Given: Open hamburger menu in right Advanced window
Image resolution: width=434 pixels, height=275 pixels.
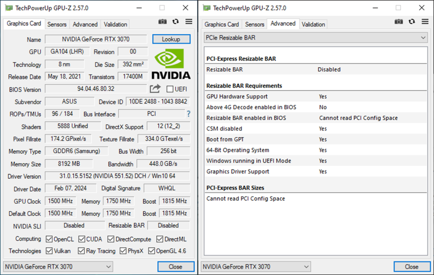Looking at the screenshot, I should [x=425, y=22].
